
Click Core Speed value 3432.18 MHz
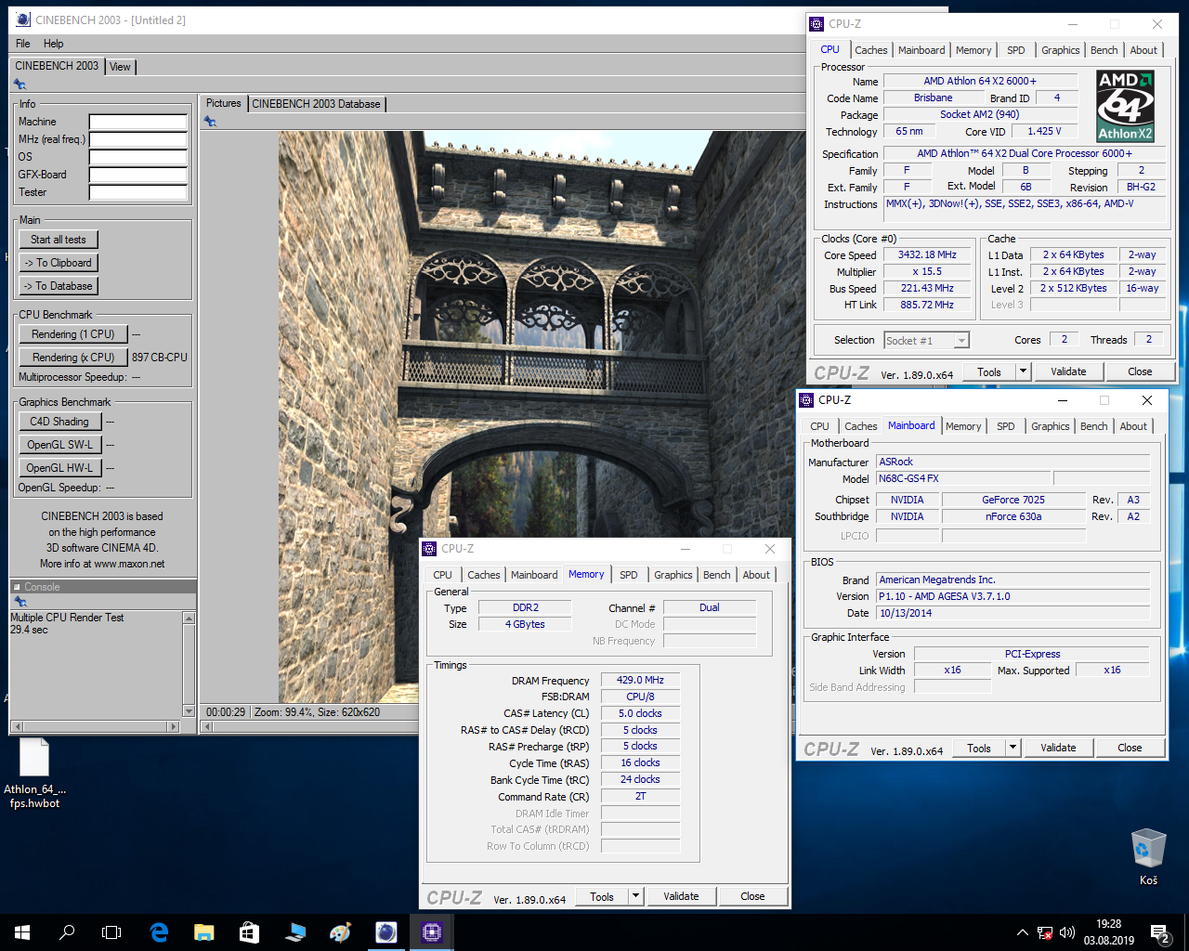(x=927, y=254)
